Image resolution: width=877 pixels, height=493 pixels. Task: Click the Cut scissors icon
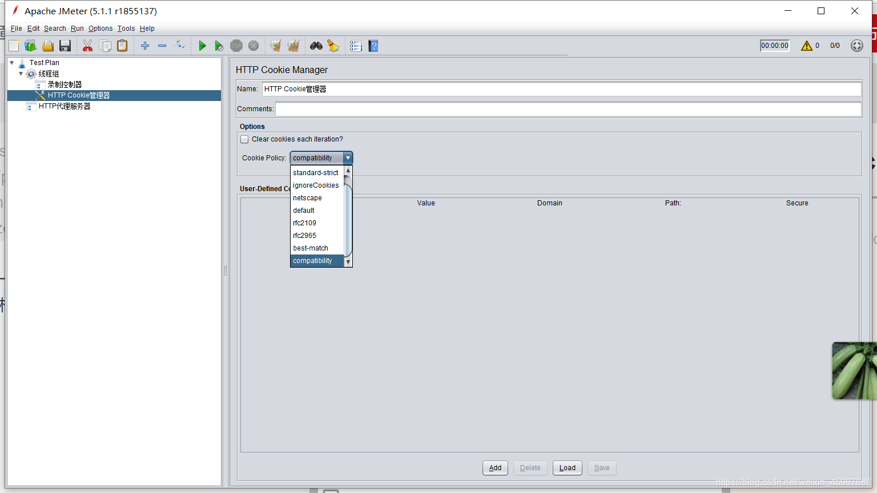click(87, 46)
